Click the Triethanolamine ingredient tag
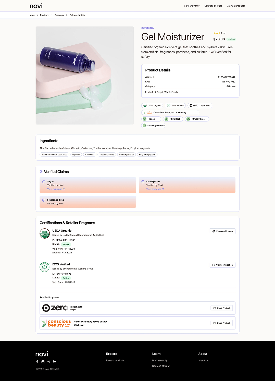 (107, 155)
